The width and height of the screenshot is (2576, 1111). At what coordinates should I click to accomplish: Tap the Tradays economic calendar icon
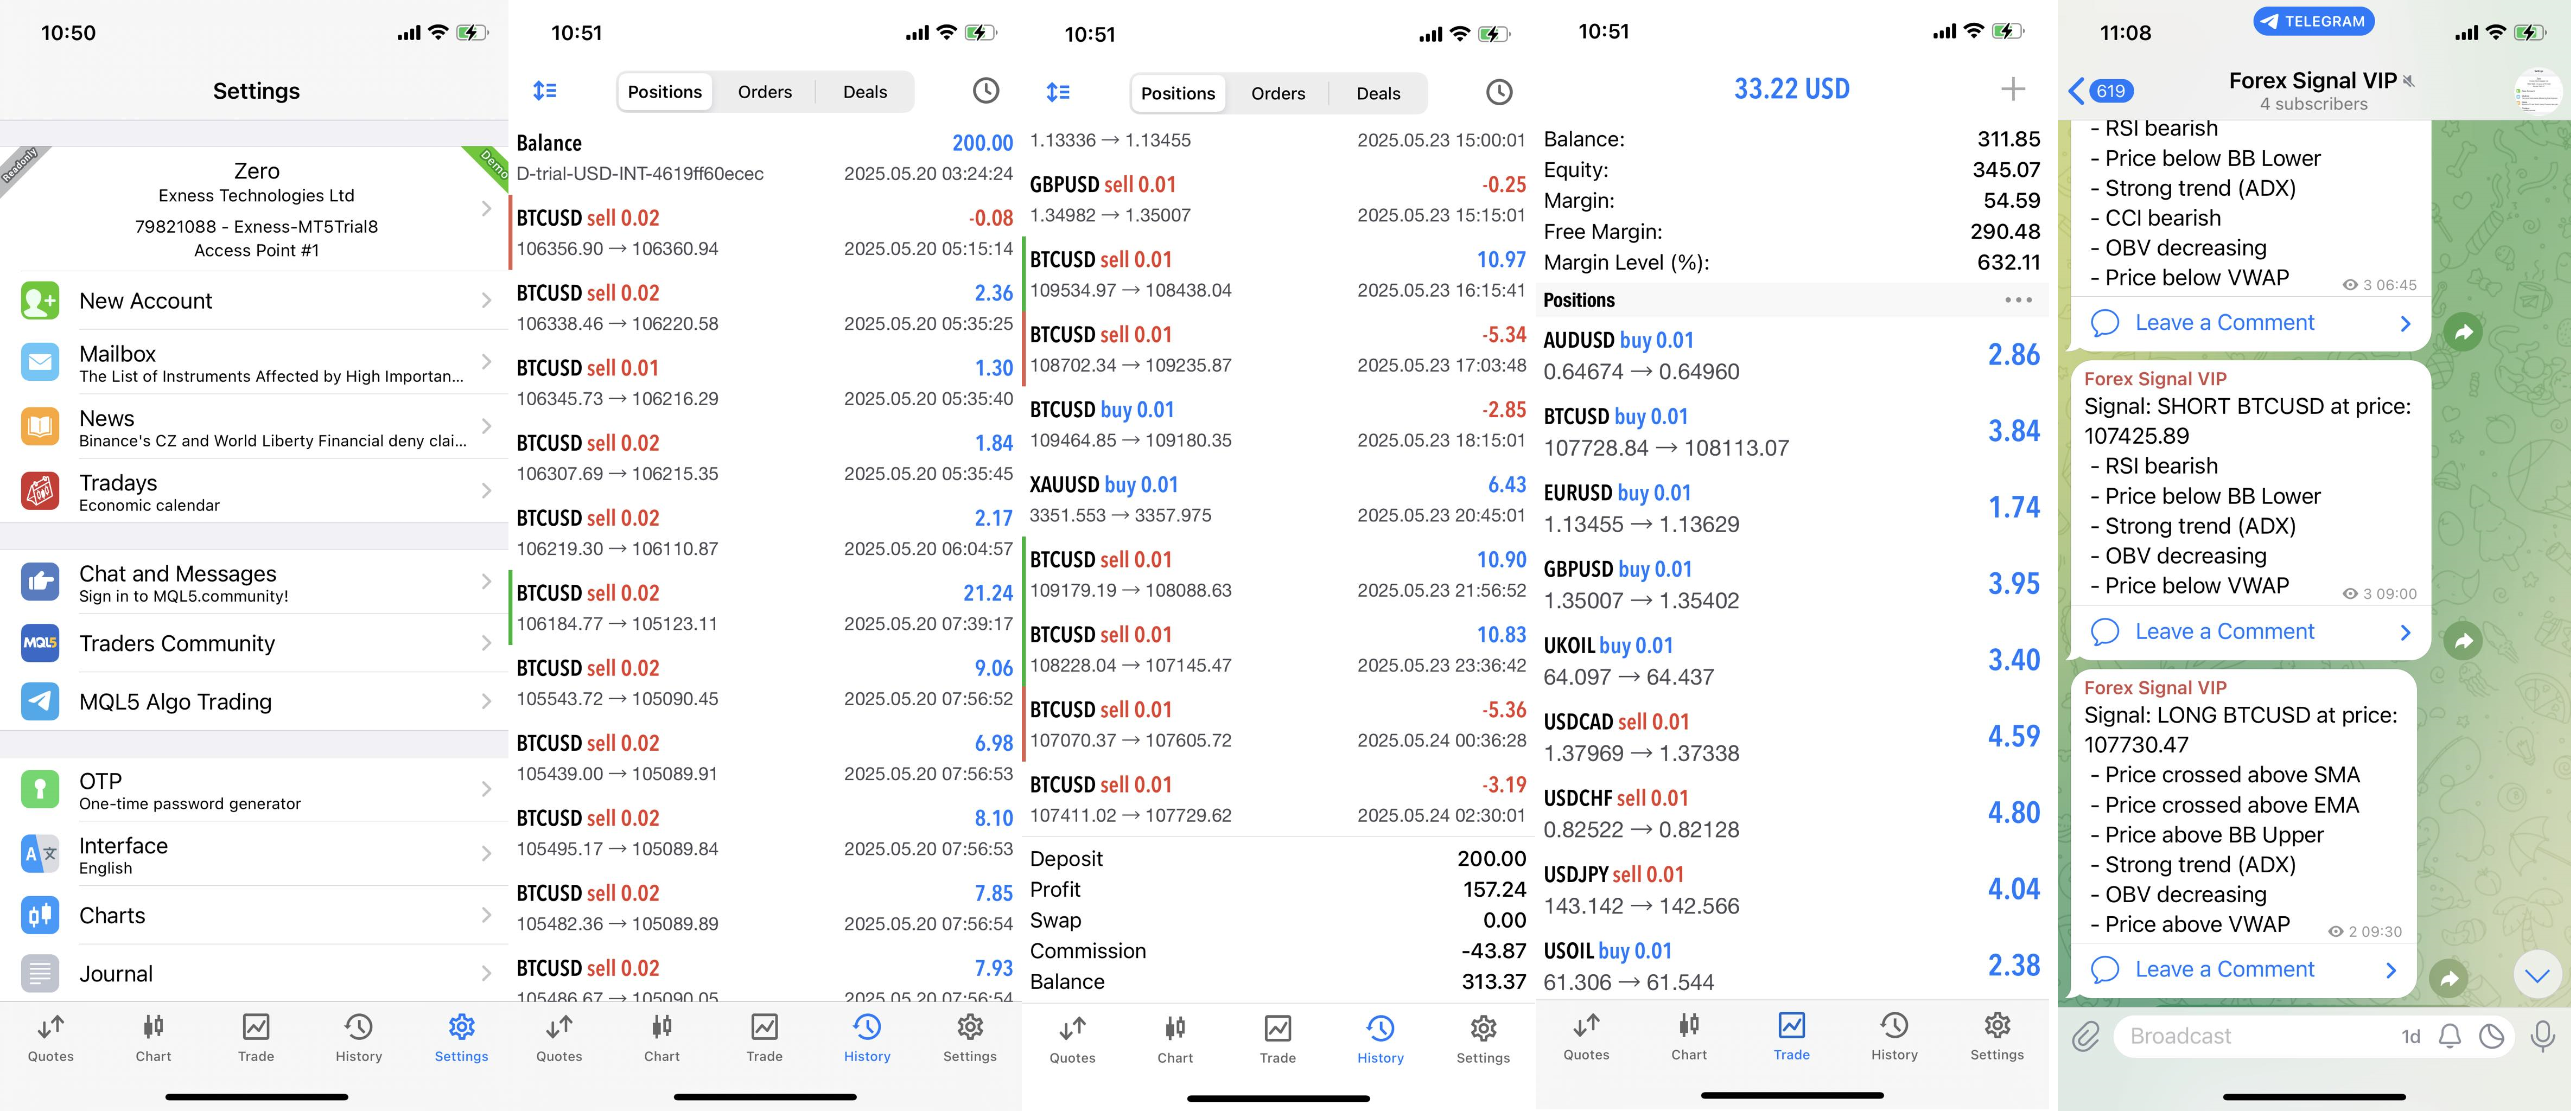[40, 491]
